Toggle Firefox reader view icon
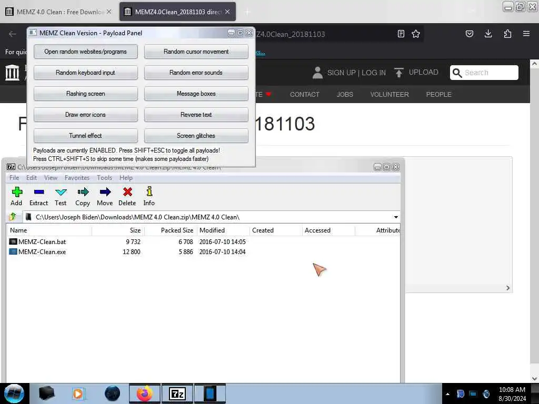 401,34
